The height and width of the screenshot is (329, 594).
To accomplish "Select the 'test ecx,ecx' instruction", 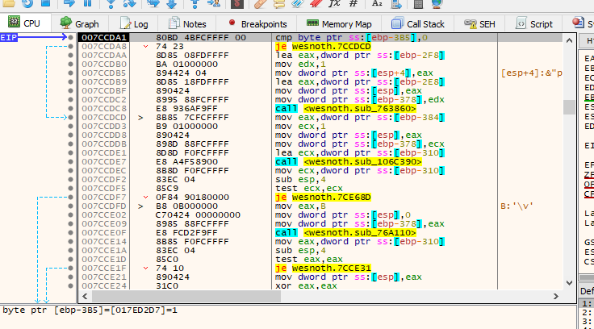I will pyautogui.click(x=309, y=188).
